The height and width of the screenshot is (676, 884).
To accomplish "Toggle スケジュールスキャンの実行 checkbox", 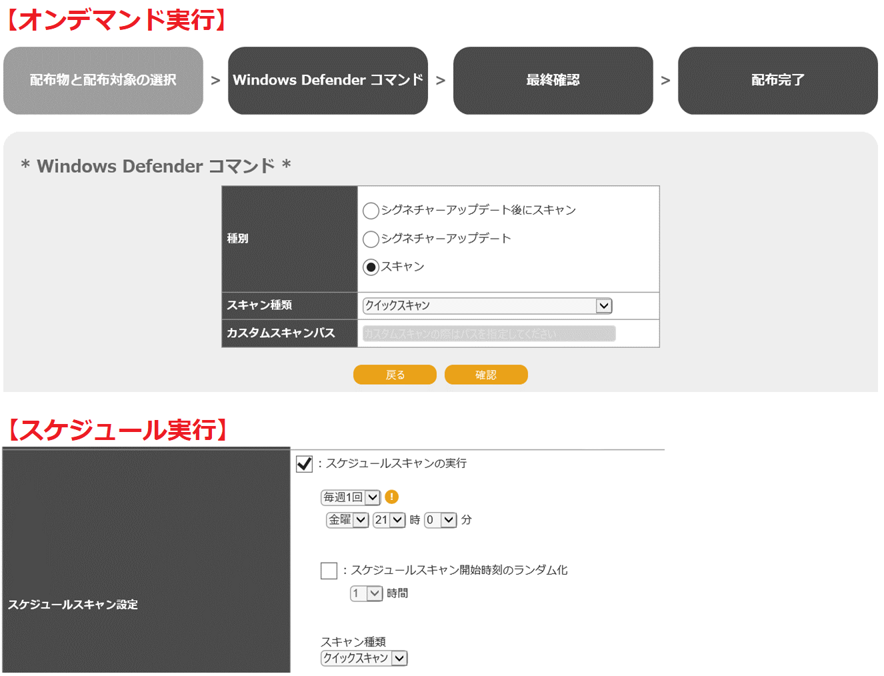I will point(304,464).
